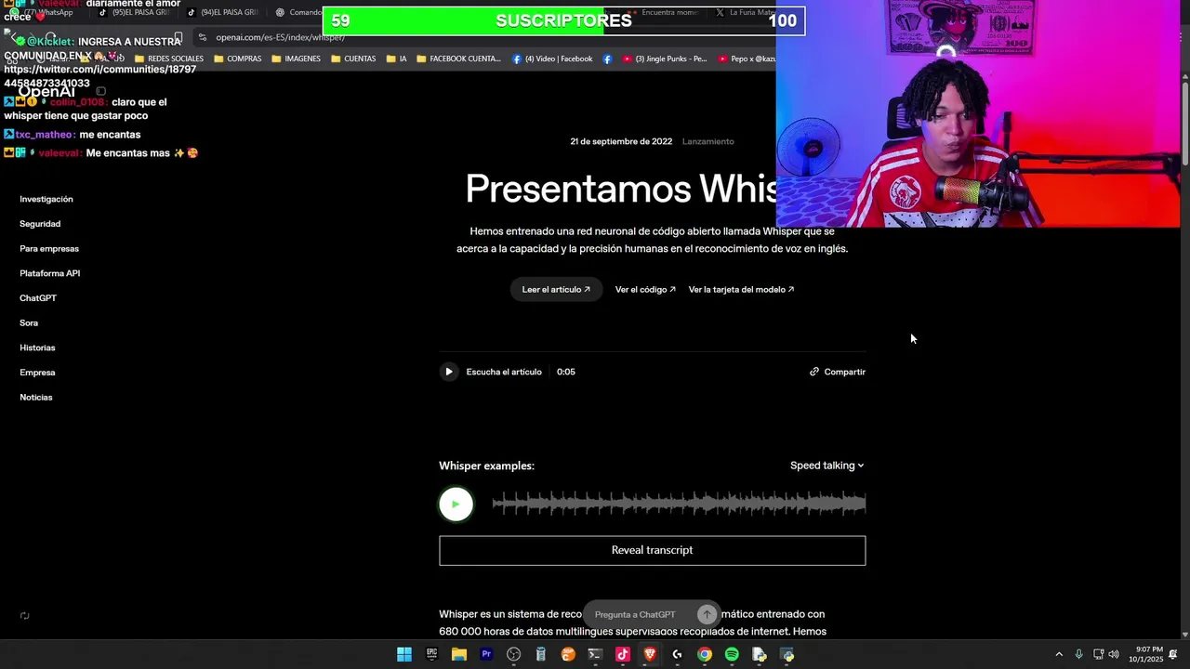Click the OpenAI logo

click(46, 91)
